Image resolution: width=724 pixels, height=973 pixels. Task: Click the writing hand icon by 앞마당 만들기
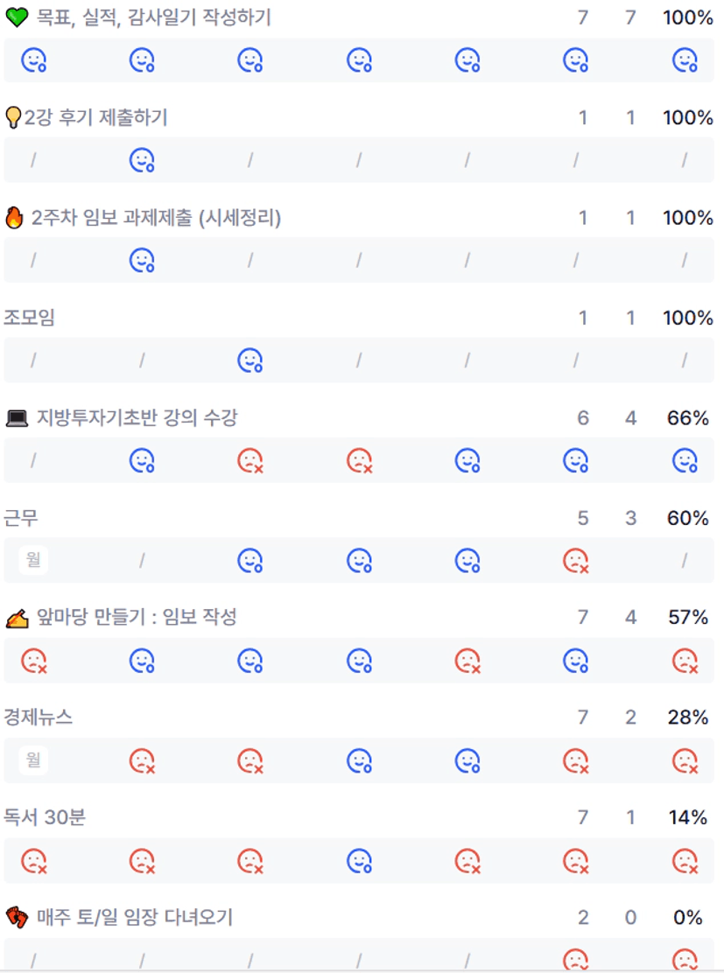[17, 619]
